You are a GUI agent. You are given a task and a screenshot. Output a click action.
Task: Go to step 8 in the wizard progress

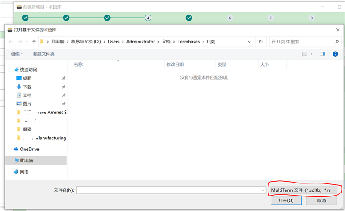pyautogui.click(x=311, y=18)
